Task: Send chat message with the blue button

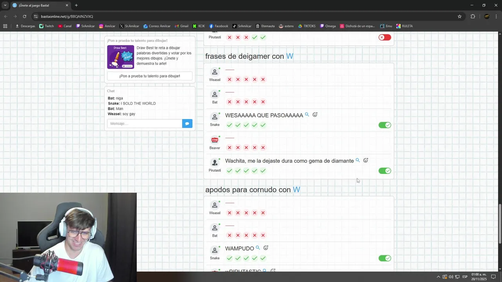Action: coord(187,123)
